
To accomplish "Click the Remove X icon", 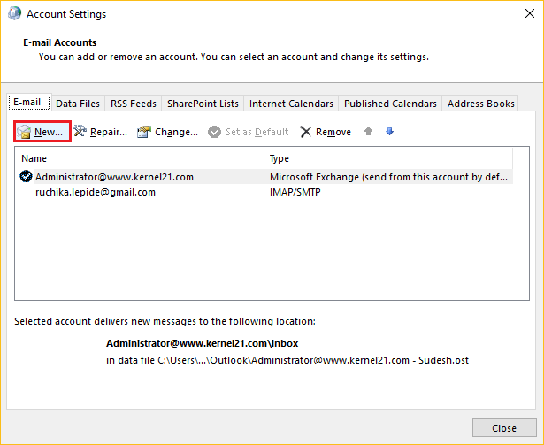I will [x=306, y=132].
